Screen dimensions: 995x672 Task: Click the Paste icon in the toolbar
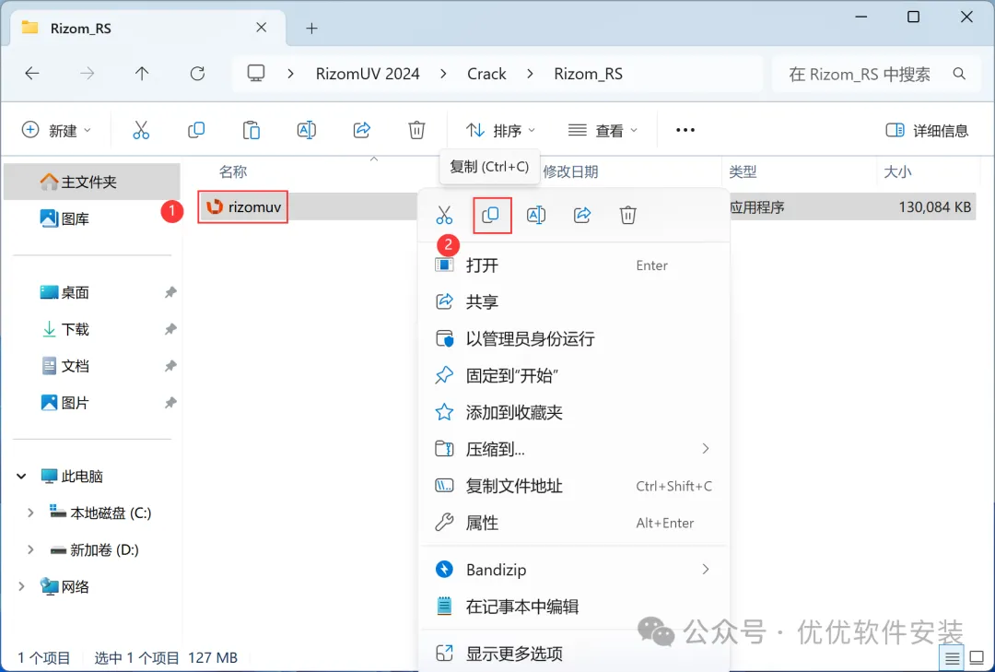pos(252,130)
